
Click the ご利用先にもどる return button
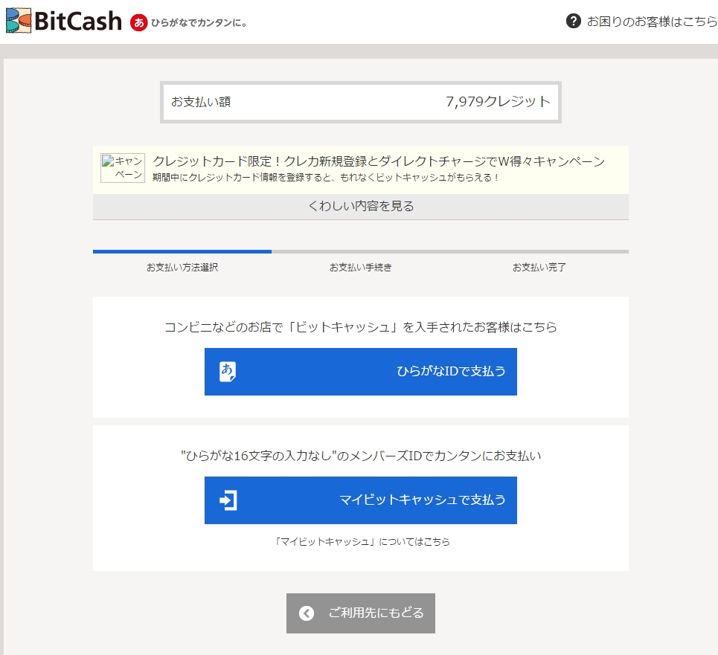360,613
